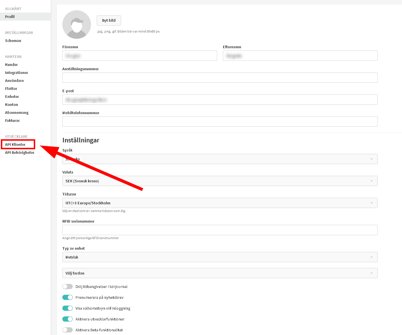The width and height of the screenshot is (402, 335).
Task: Open the Tidszon selector
Action: coord(220,203)
